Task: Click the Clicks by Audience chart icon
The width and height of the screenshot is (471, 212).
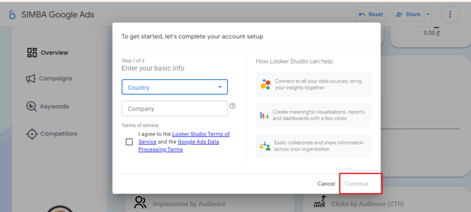Action: pos(319,202)
